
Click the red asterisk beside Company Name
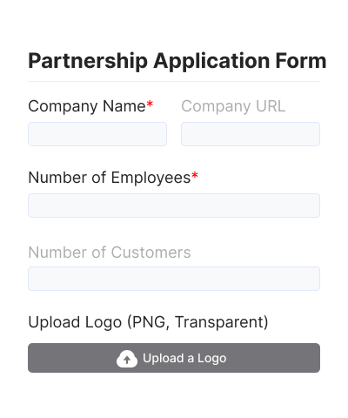pos(150,104)
